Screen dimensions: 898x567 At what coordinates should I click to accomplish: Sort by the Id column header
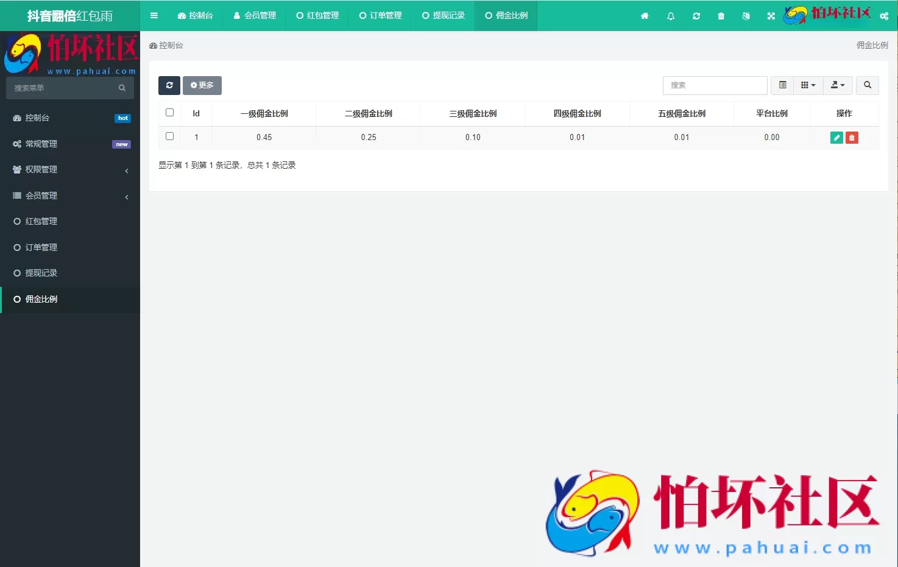tap(196, 114)
